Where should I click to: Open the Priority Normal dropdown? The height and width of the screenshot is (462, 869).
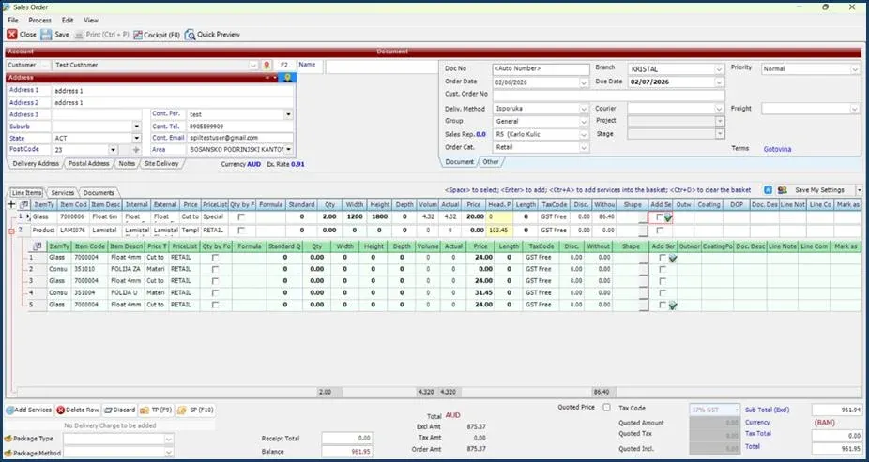click(x=854, y=69)
